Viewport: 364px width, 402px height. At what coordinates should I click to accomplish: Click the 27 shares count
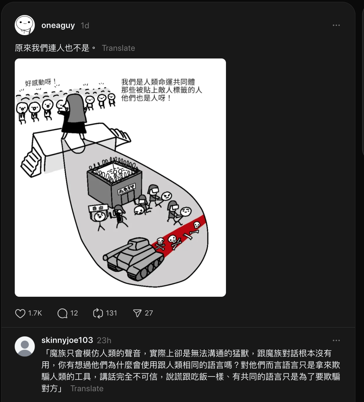point(149,313)
